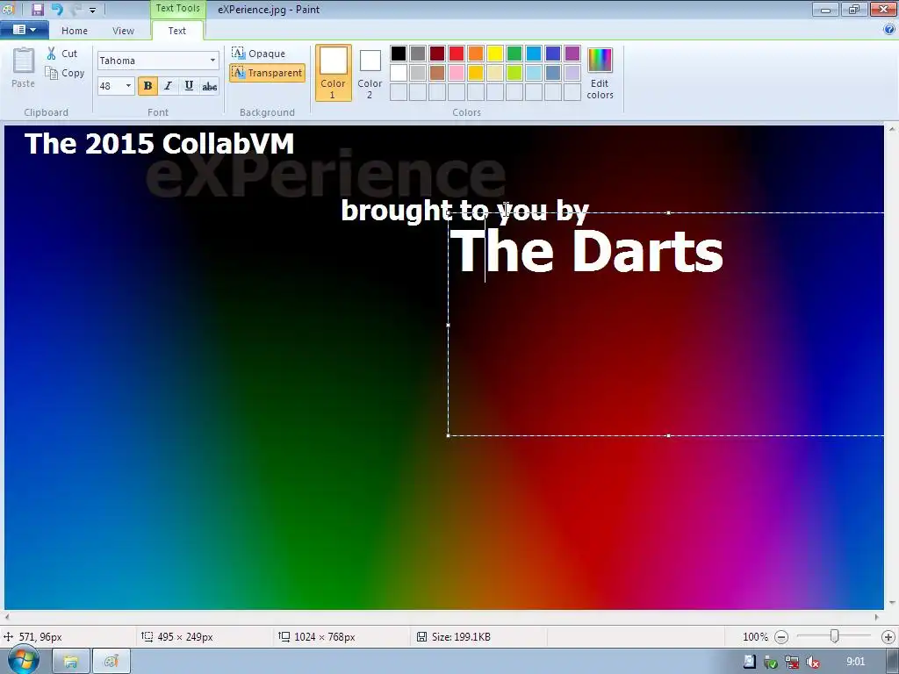Pick the lavender color swatch
Image resolution: width=899 pixels, height=674 pixels.
572,73
